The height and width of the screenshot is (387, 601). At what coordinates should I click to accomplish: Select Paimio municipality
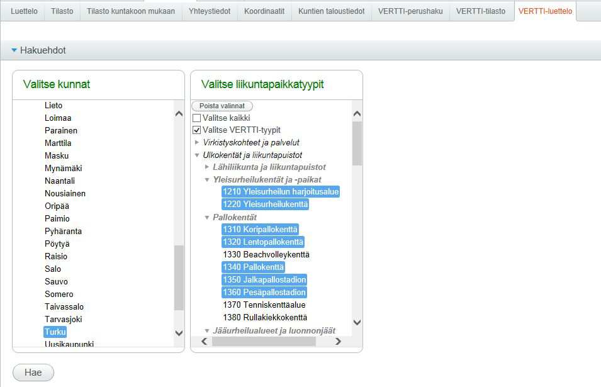tap(57, 219)
